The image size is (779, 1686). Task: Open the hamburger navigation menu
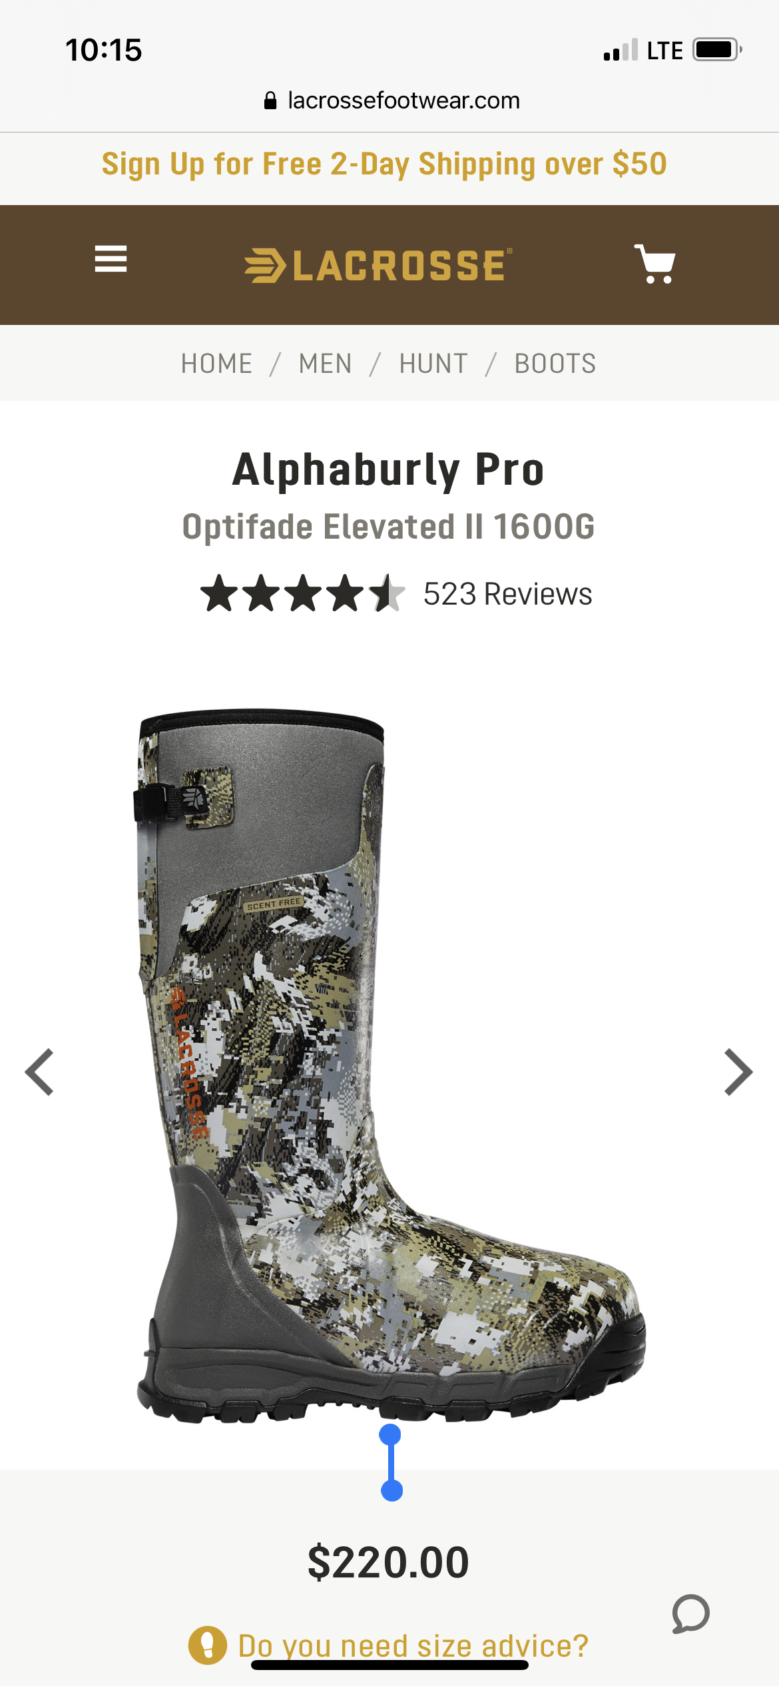[111, 259]
